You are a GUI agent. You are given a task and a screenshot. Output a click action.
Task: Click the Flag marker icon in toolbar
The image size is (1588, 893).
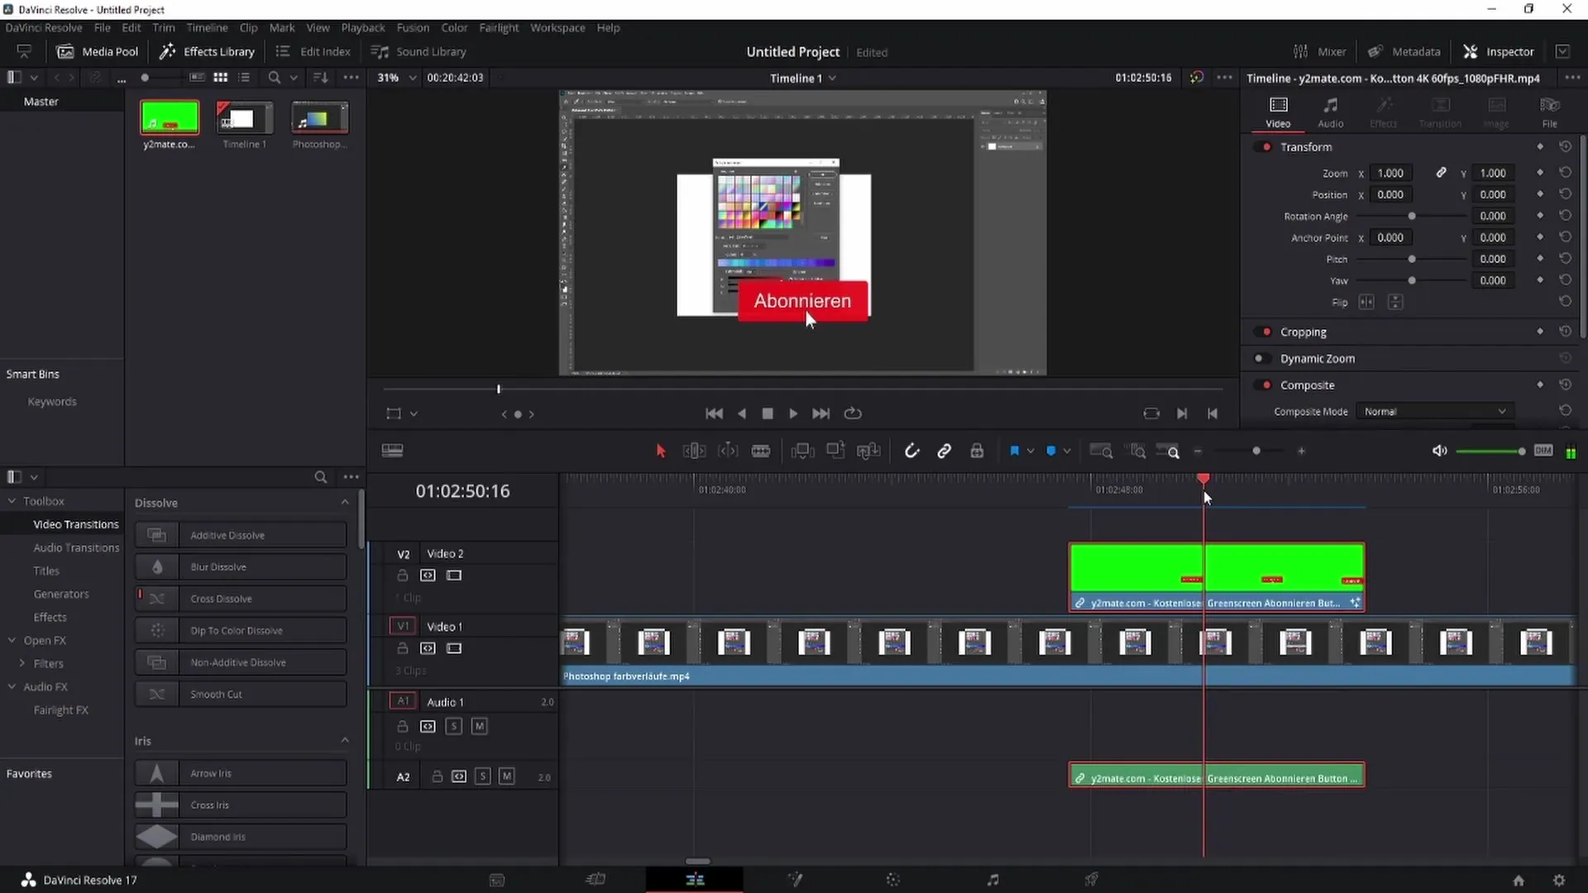1016,451
